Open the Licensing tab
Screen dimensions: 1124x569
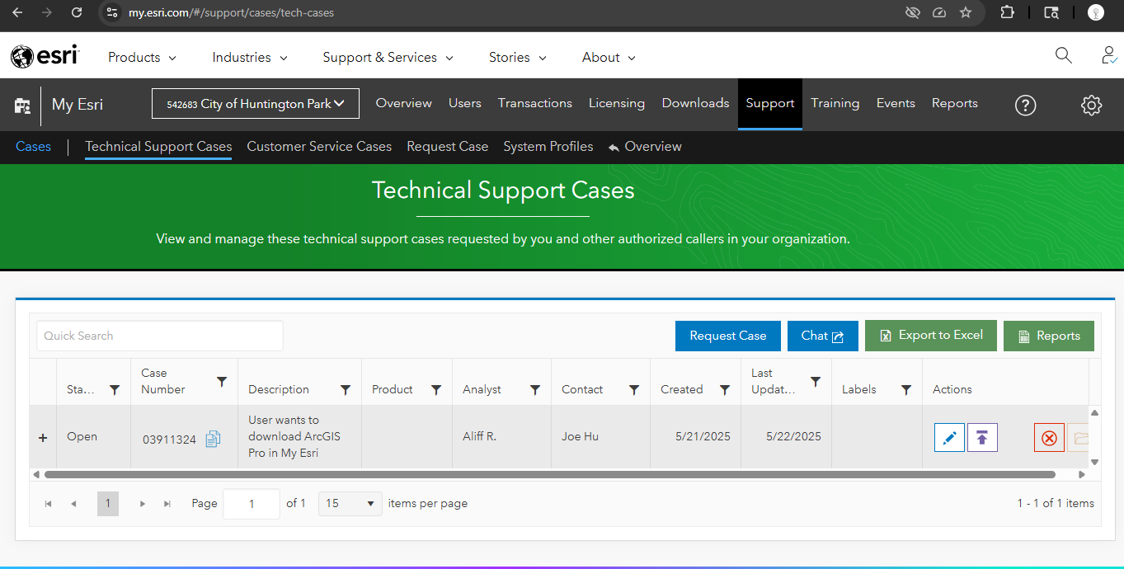pyautogui.click(x=617, y=103)
